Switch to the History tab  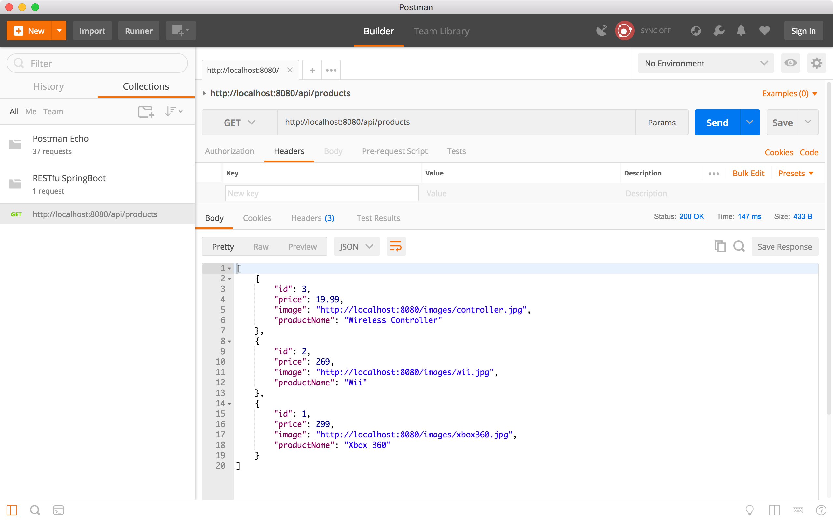click(x=48, y=86)
